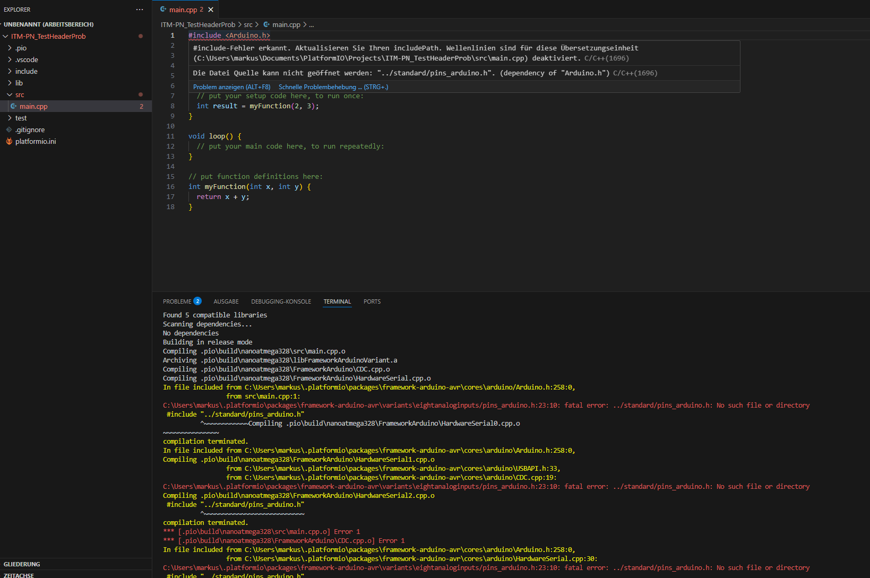This screenshot has height=578, width=870.
Task: Collapse the src folder
Action: 10,95
